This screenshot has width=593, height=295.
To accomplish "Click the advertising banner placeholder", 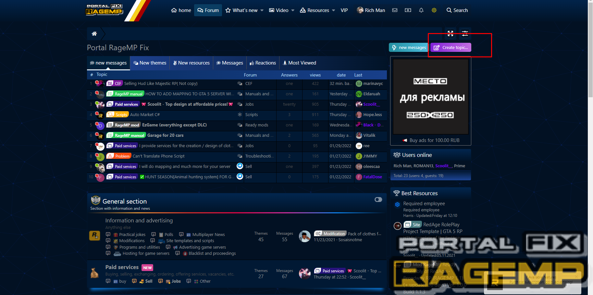I will (430, 97).
